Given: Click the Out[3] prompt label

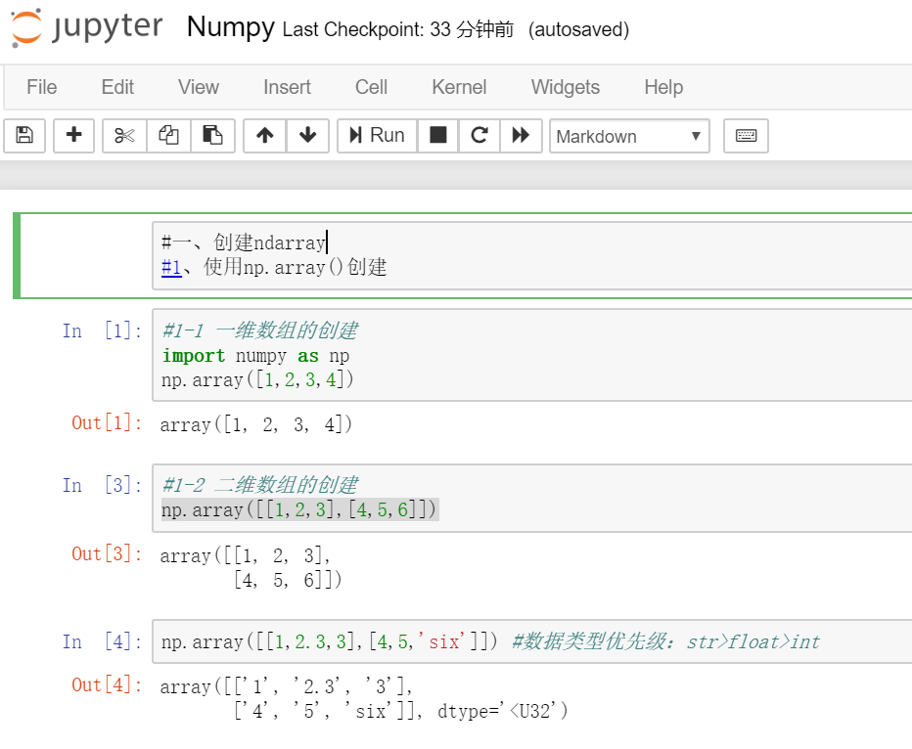Looking at the screenshot, I should (107, 553).
